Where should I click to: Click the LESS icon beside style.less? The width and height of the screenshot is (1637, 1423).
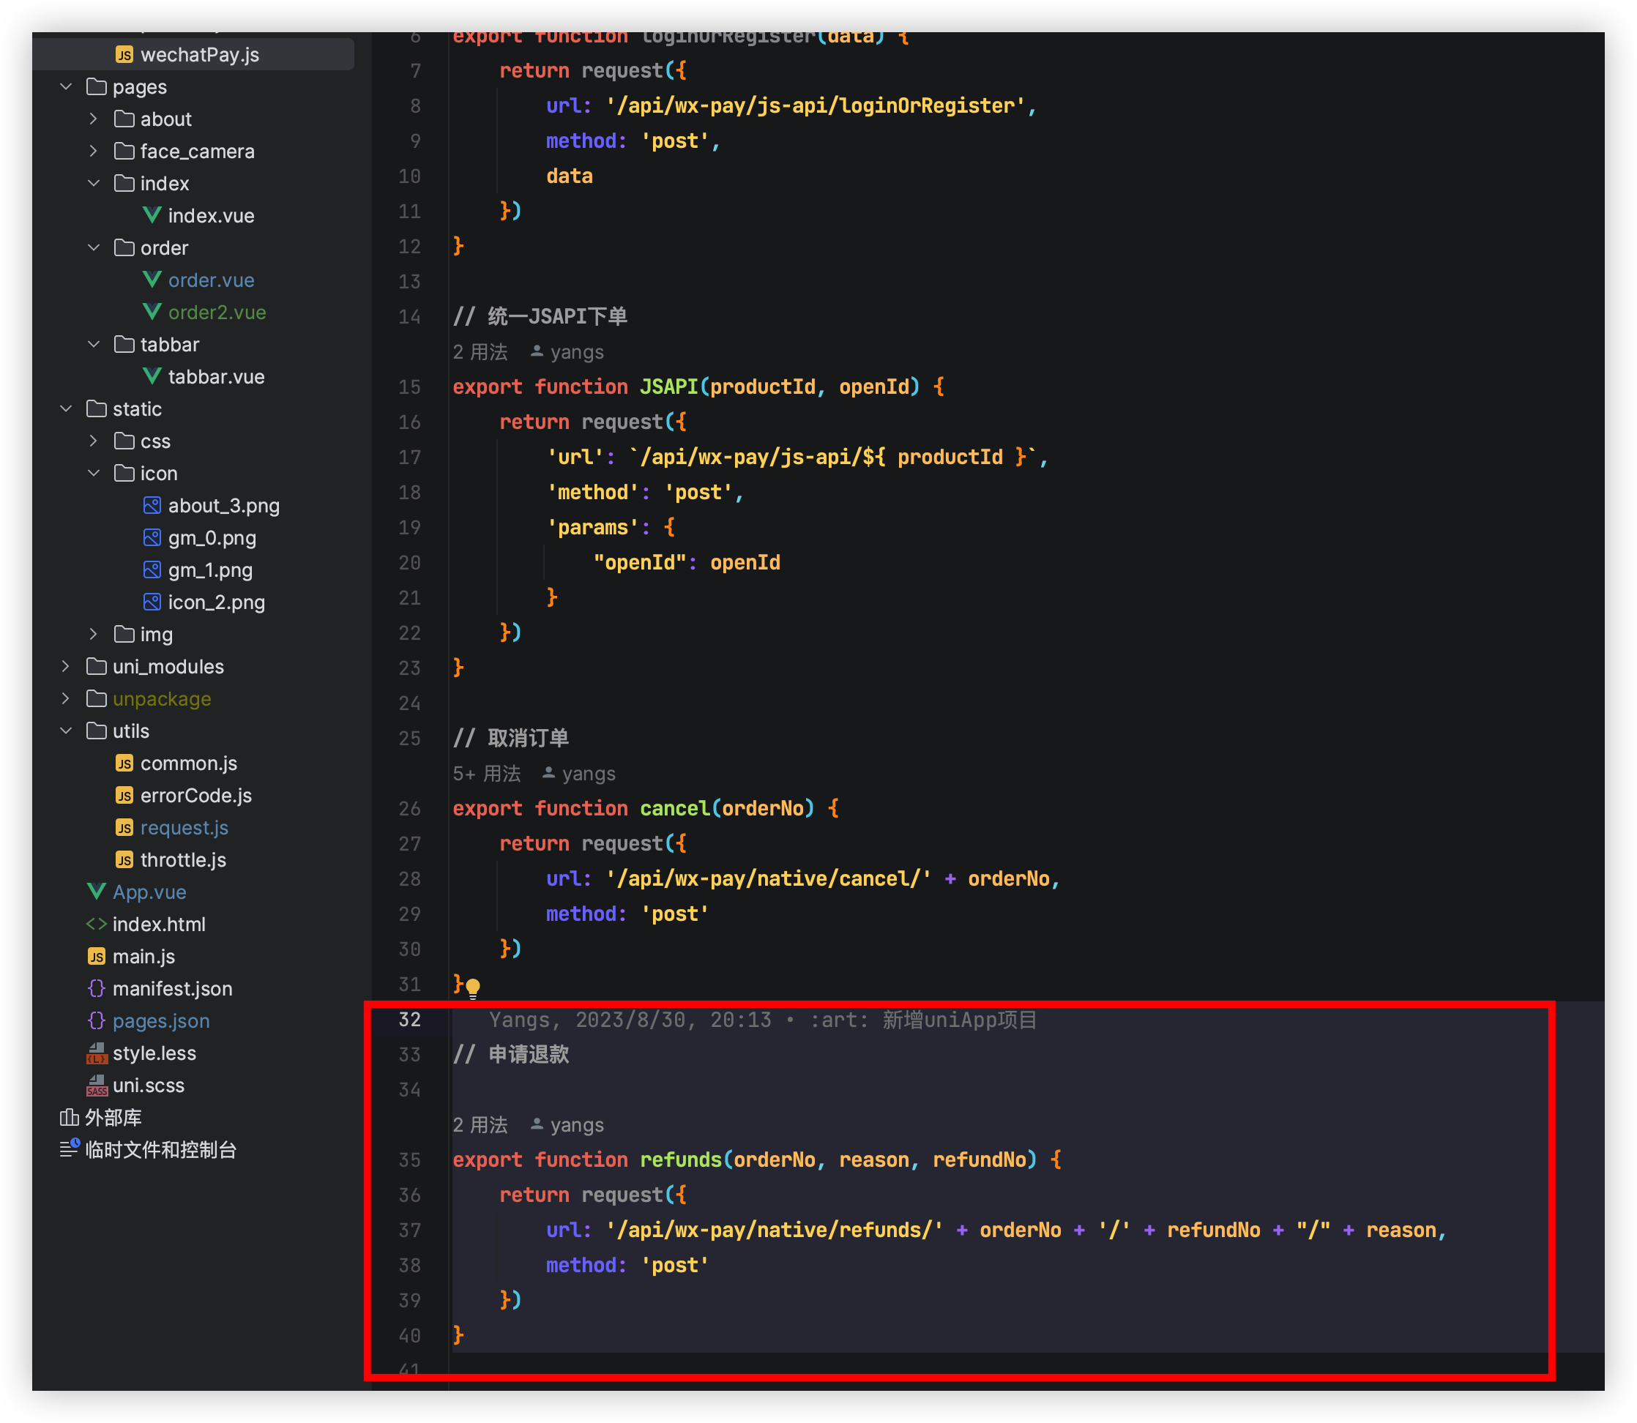[x=96, y=1053]
